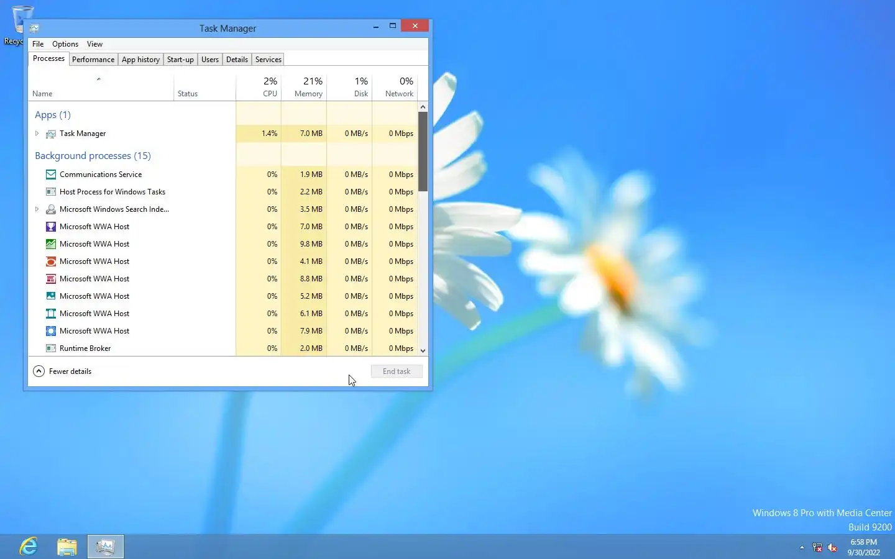Switch to the Details tab
The width and height of the screenshot is (895, 559).
[237, 60]
